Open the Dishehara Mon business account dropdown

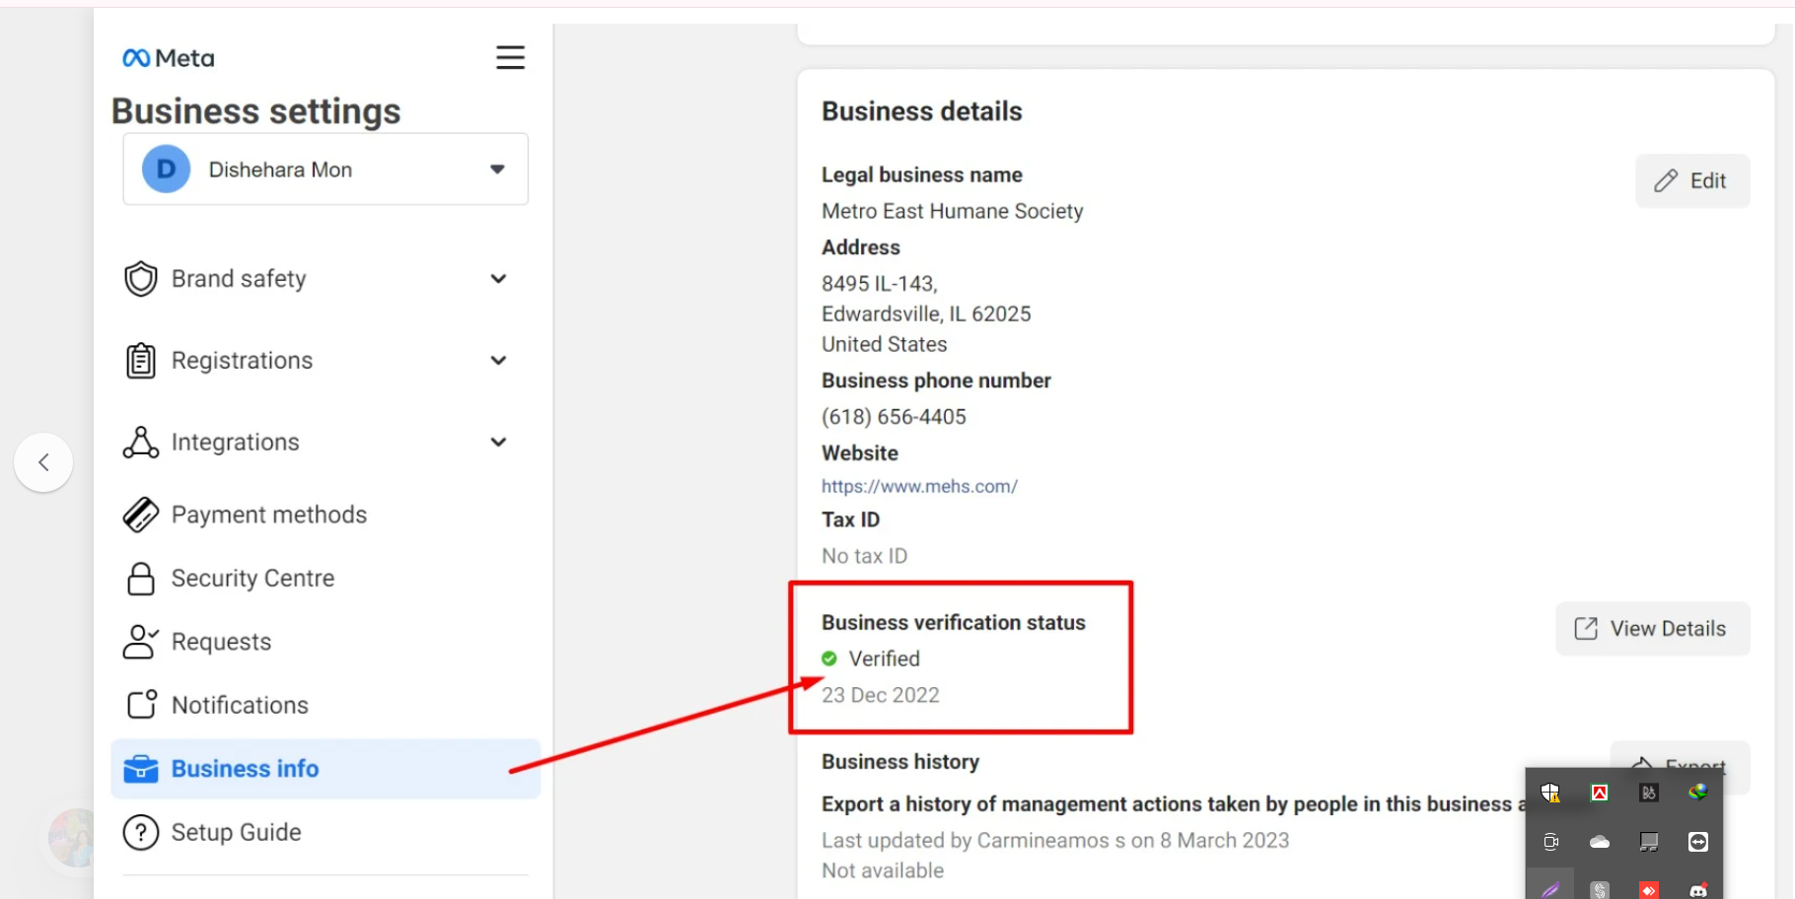325,170
